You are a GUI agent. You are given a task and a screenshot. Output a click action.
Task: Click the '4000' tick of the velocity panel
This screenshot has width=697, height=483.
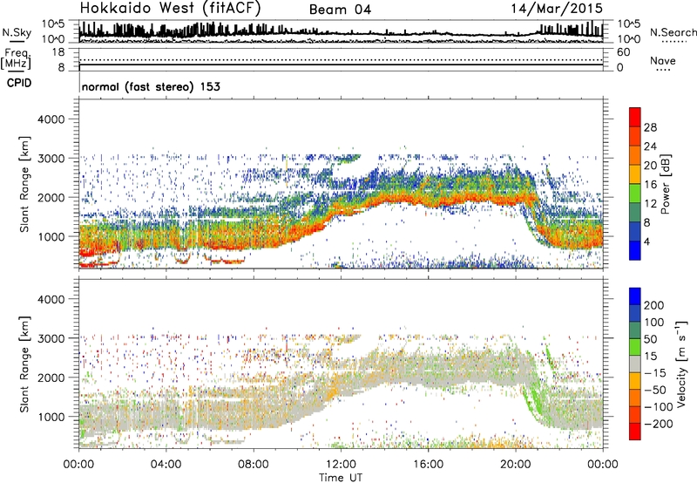click(x=51, y=299)
